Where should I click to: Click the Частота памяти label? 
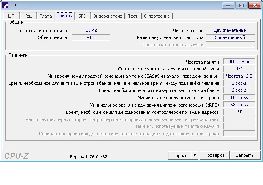[202, 62]
